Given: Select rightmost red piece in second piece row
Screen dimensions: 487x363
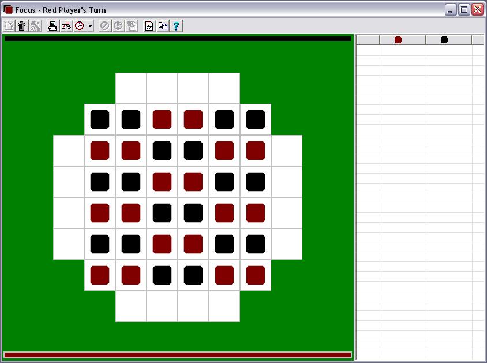Looking at the screenshot, I should [256, 151].
